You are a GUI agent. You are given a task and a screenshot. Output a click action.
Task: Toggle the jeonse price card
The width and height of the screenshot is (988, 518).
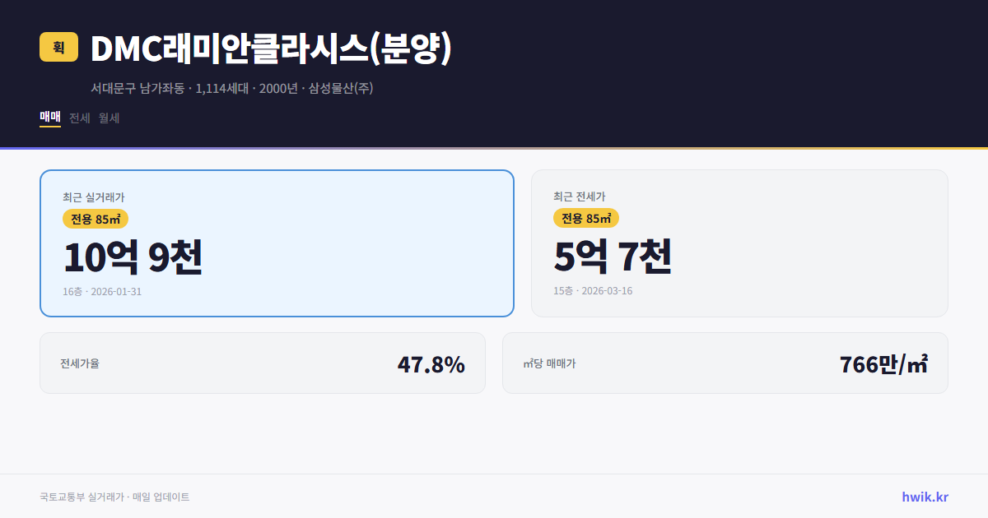[739, 243]
